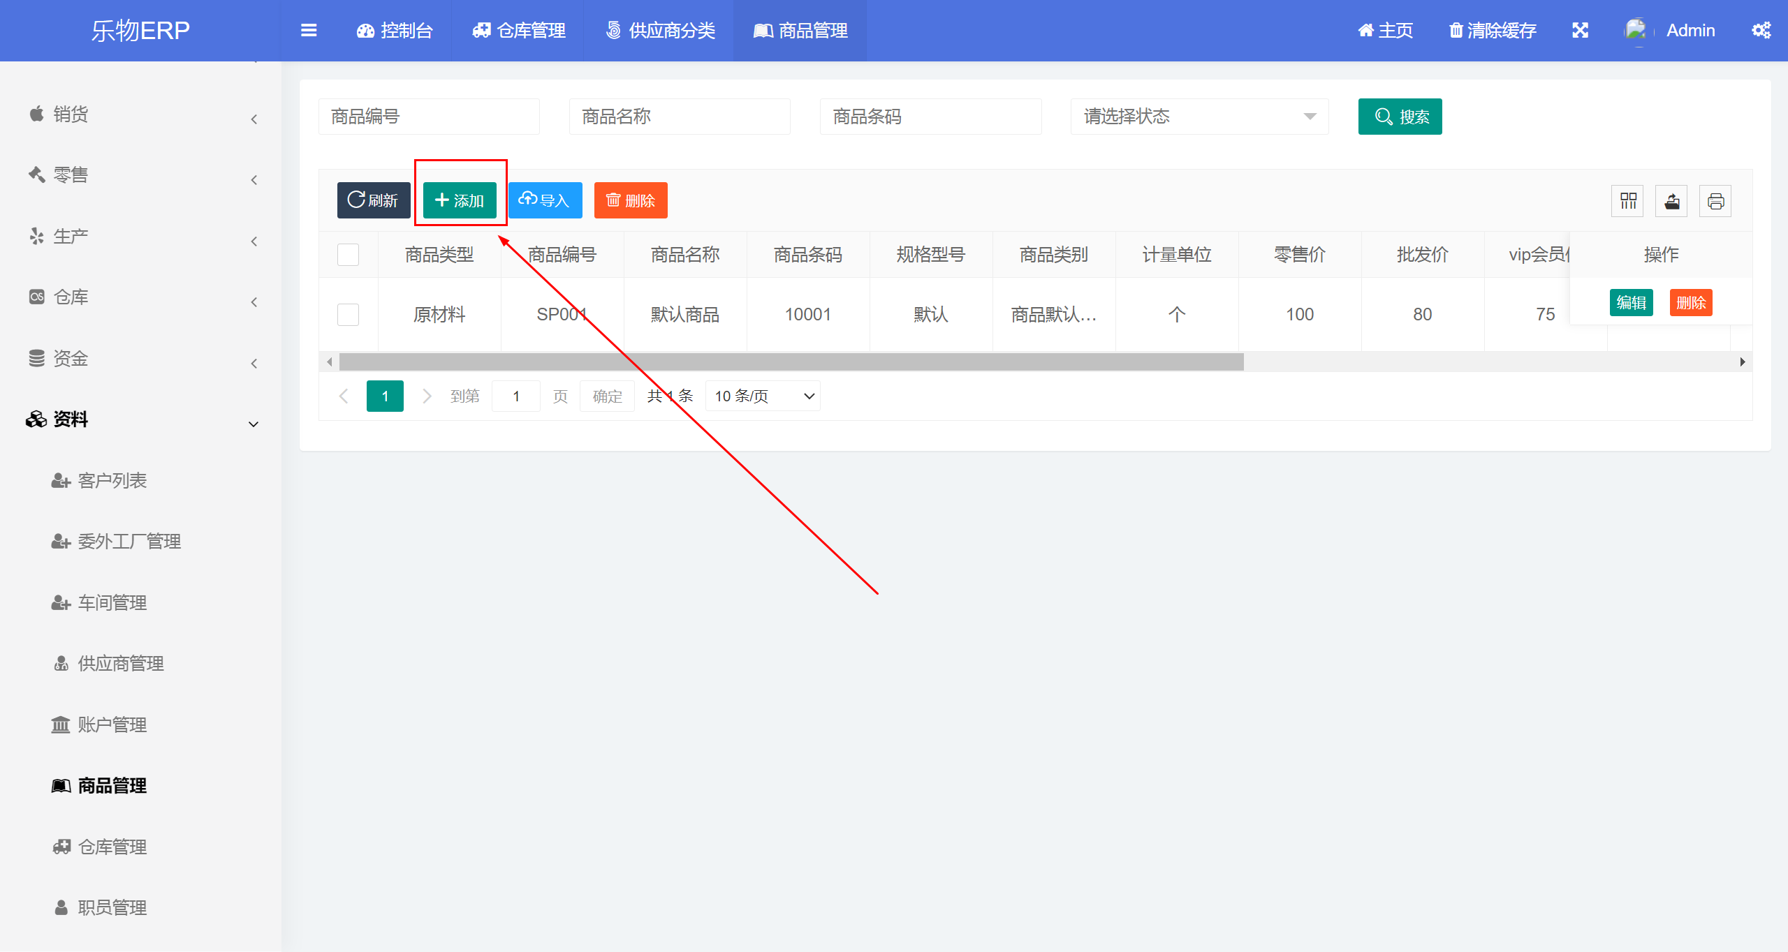1788x952 pixels.
Task: Open the 请选择状态 status dropdown
Action: 1199,117
